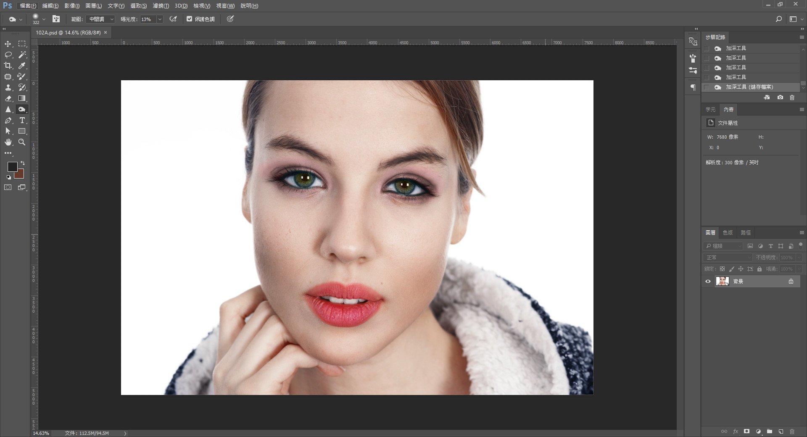Open the background color picker
The image size is (807, 437).
pos(21,175)
